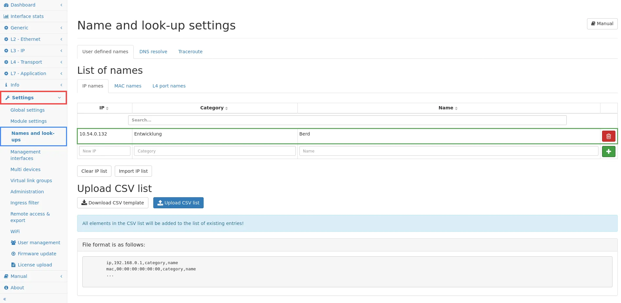Image resolution: width=621 pixels, height=303 pixels.
Task: Focus the Search field in the table
Action: (347, 120)
